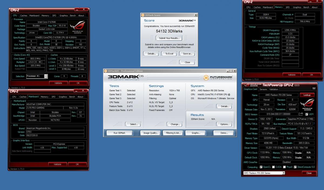Open the Processor #1 selection dropdown

pyautogui.click(x=46, y=76)
